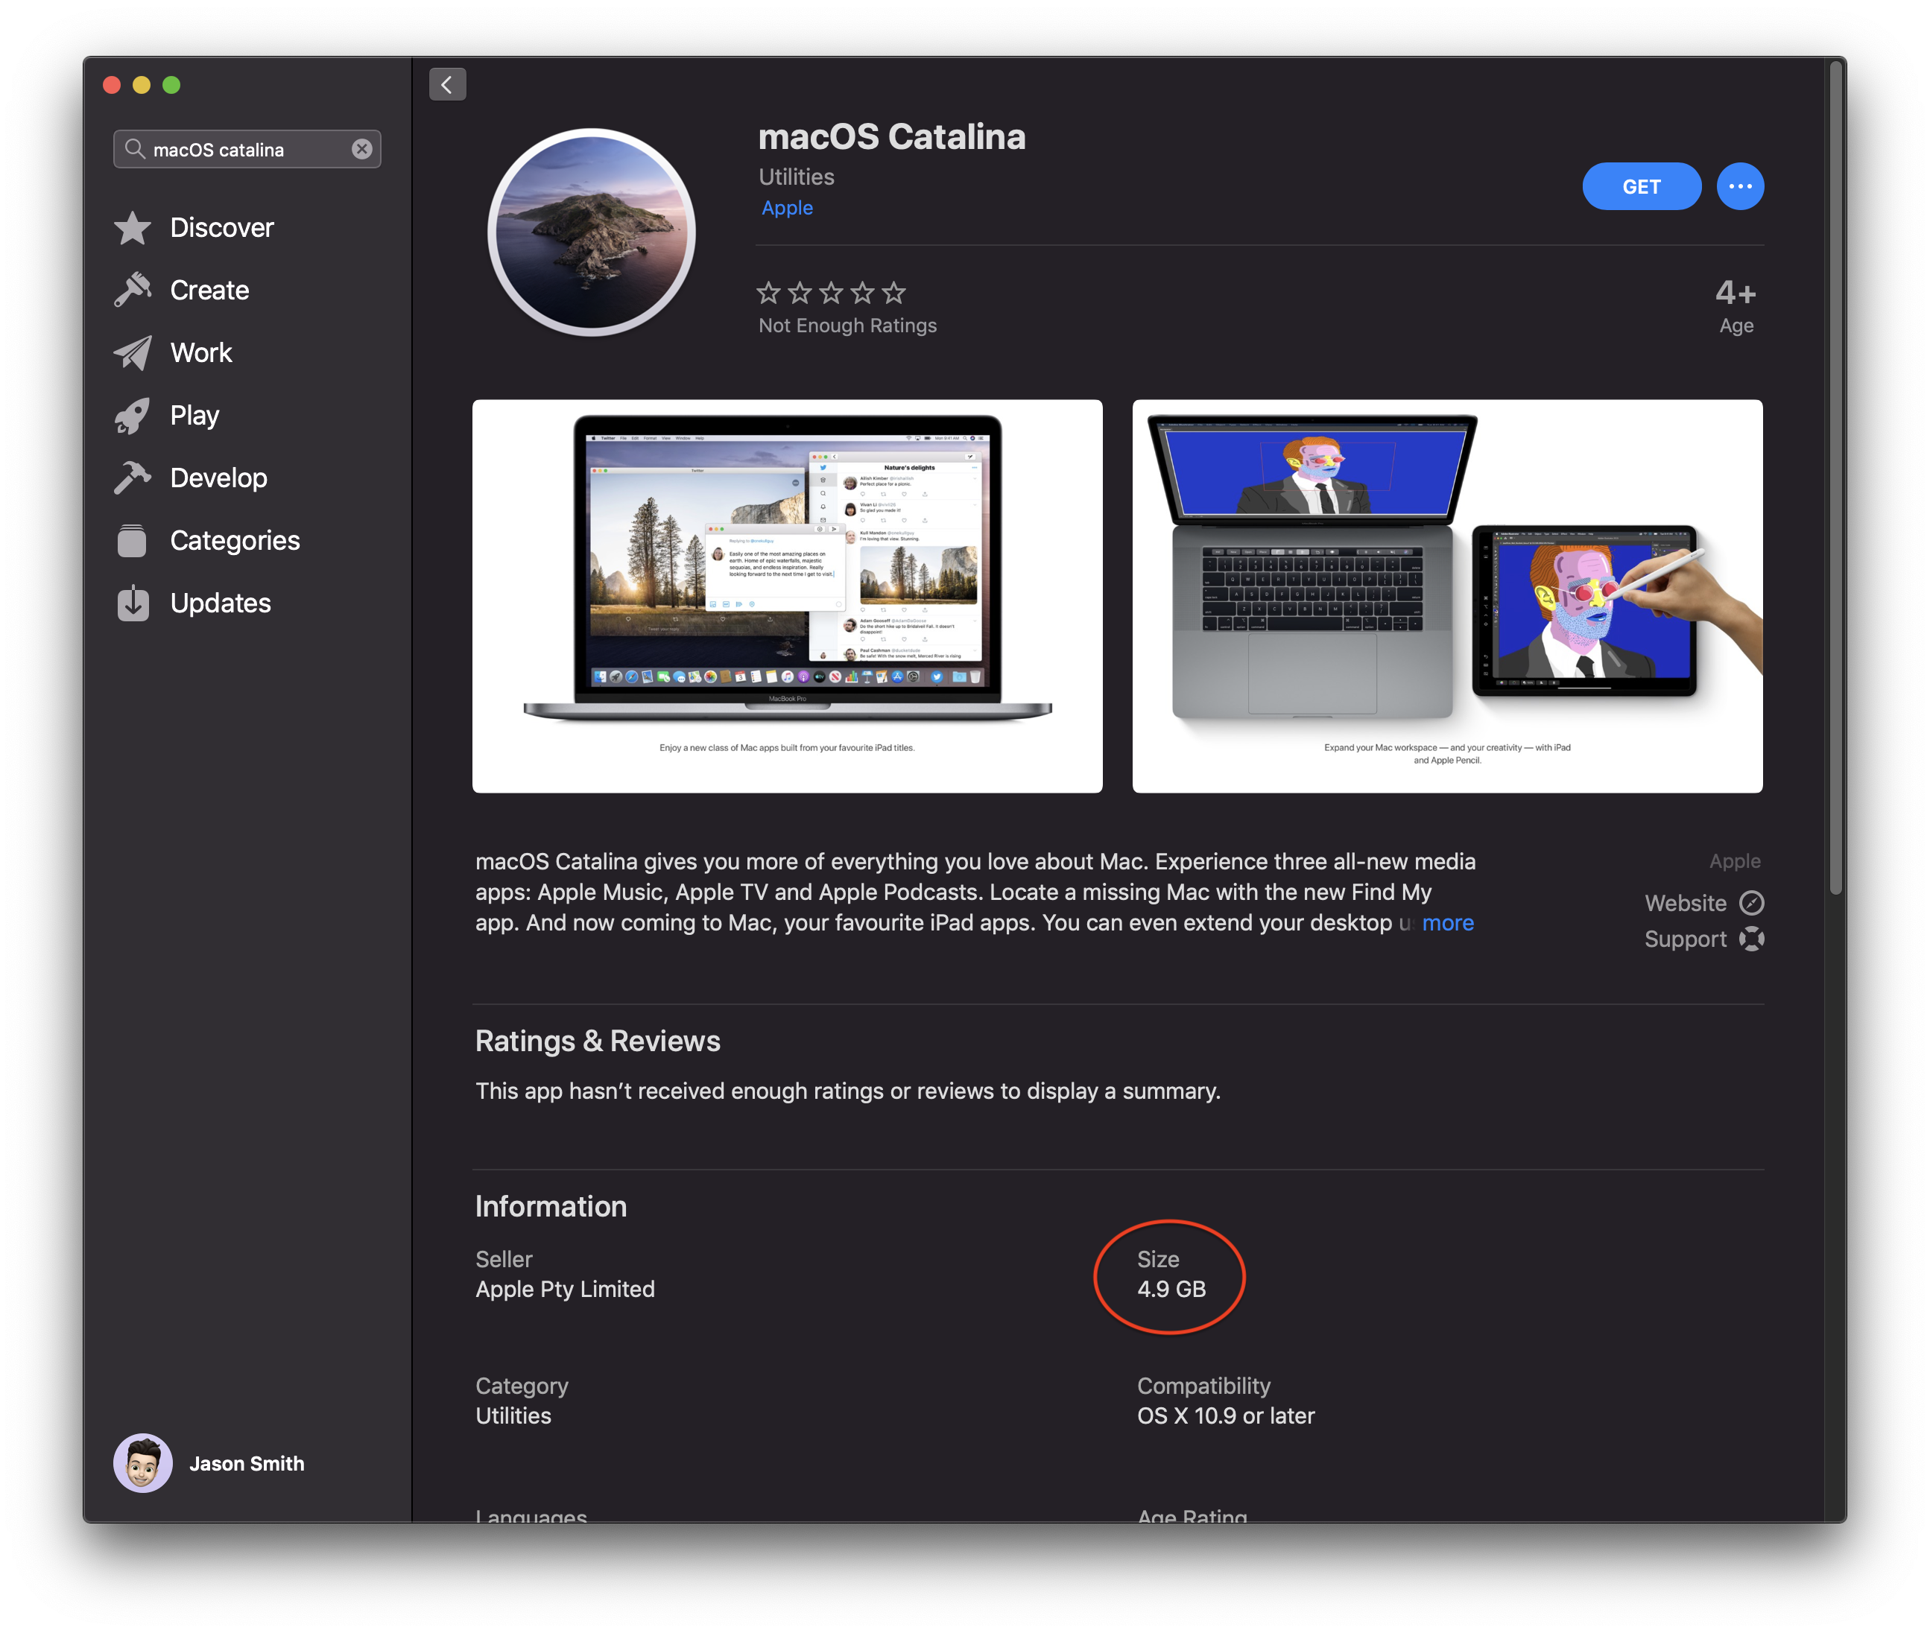The height and width of the screenshot is (1633, 1930).
Task: Click the Website compass icon
Action: tap(1751, 903)
